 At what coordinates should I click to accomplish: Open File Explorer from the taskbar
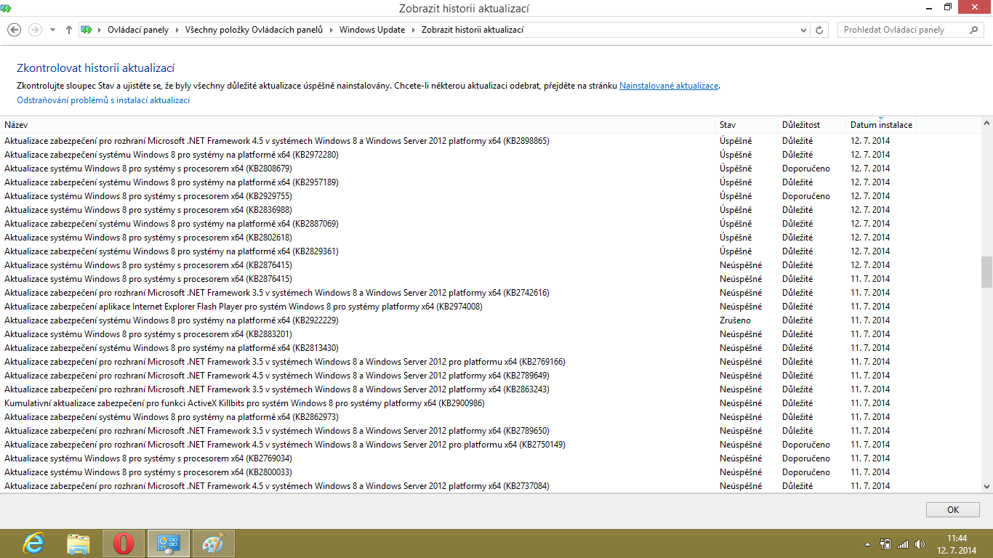(x=79, y=543)
